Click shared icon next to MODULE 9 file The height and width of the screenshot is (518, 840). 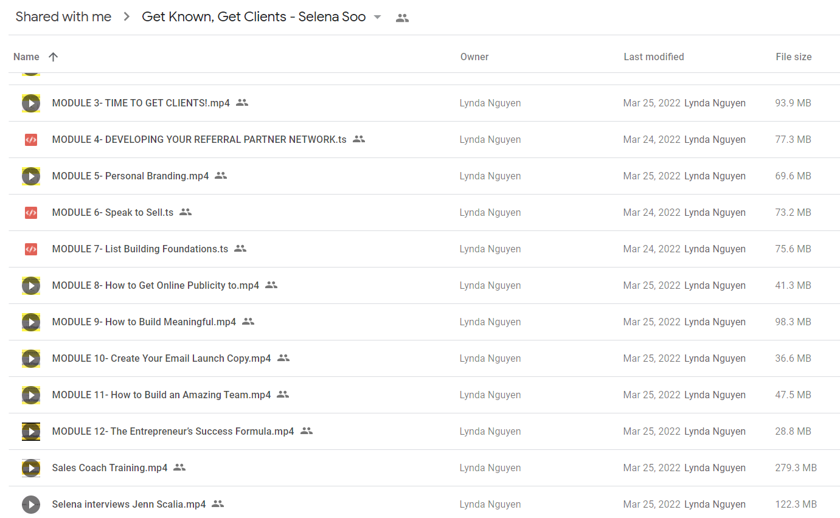(x=248, y=322)
